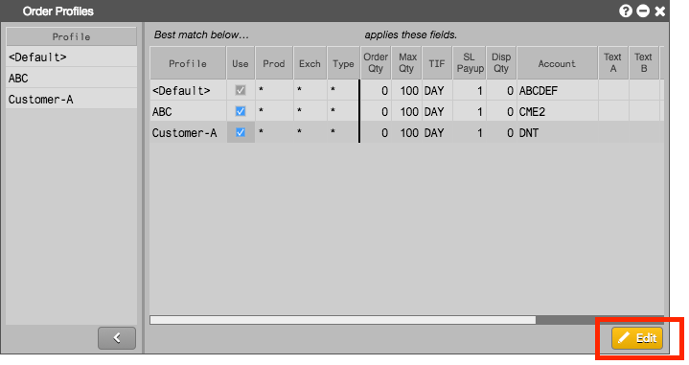
Task: Click the horizontal scrollbar below the table
Action: pos(343,320)
